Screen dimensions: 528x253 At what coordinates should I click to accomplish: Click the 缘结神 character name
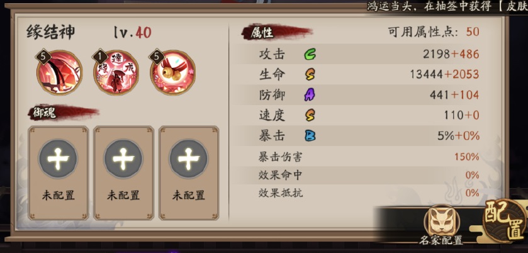pos(50,32)
